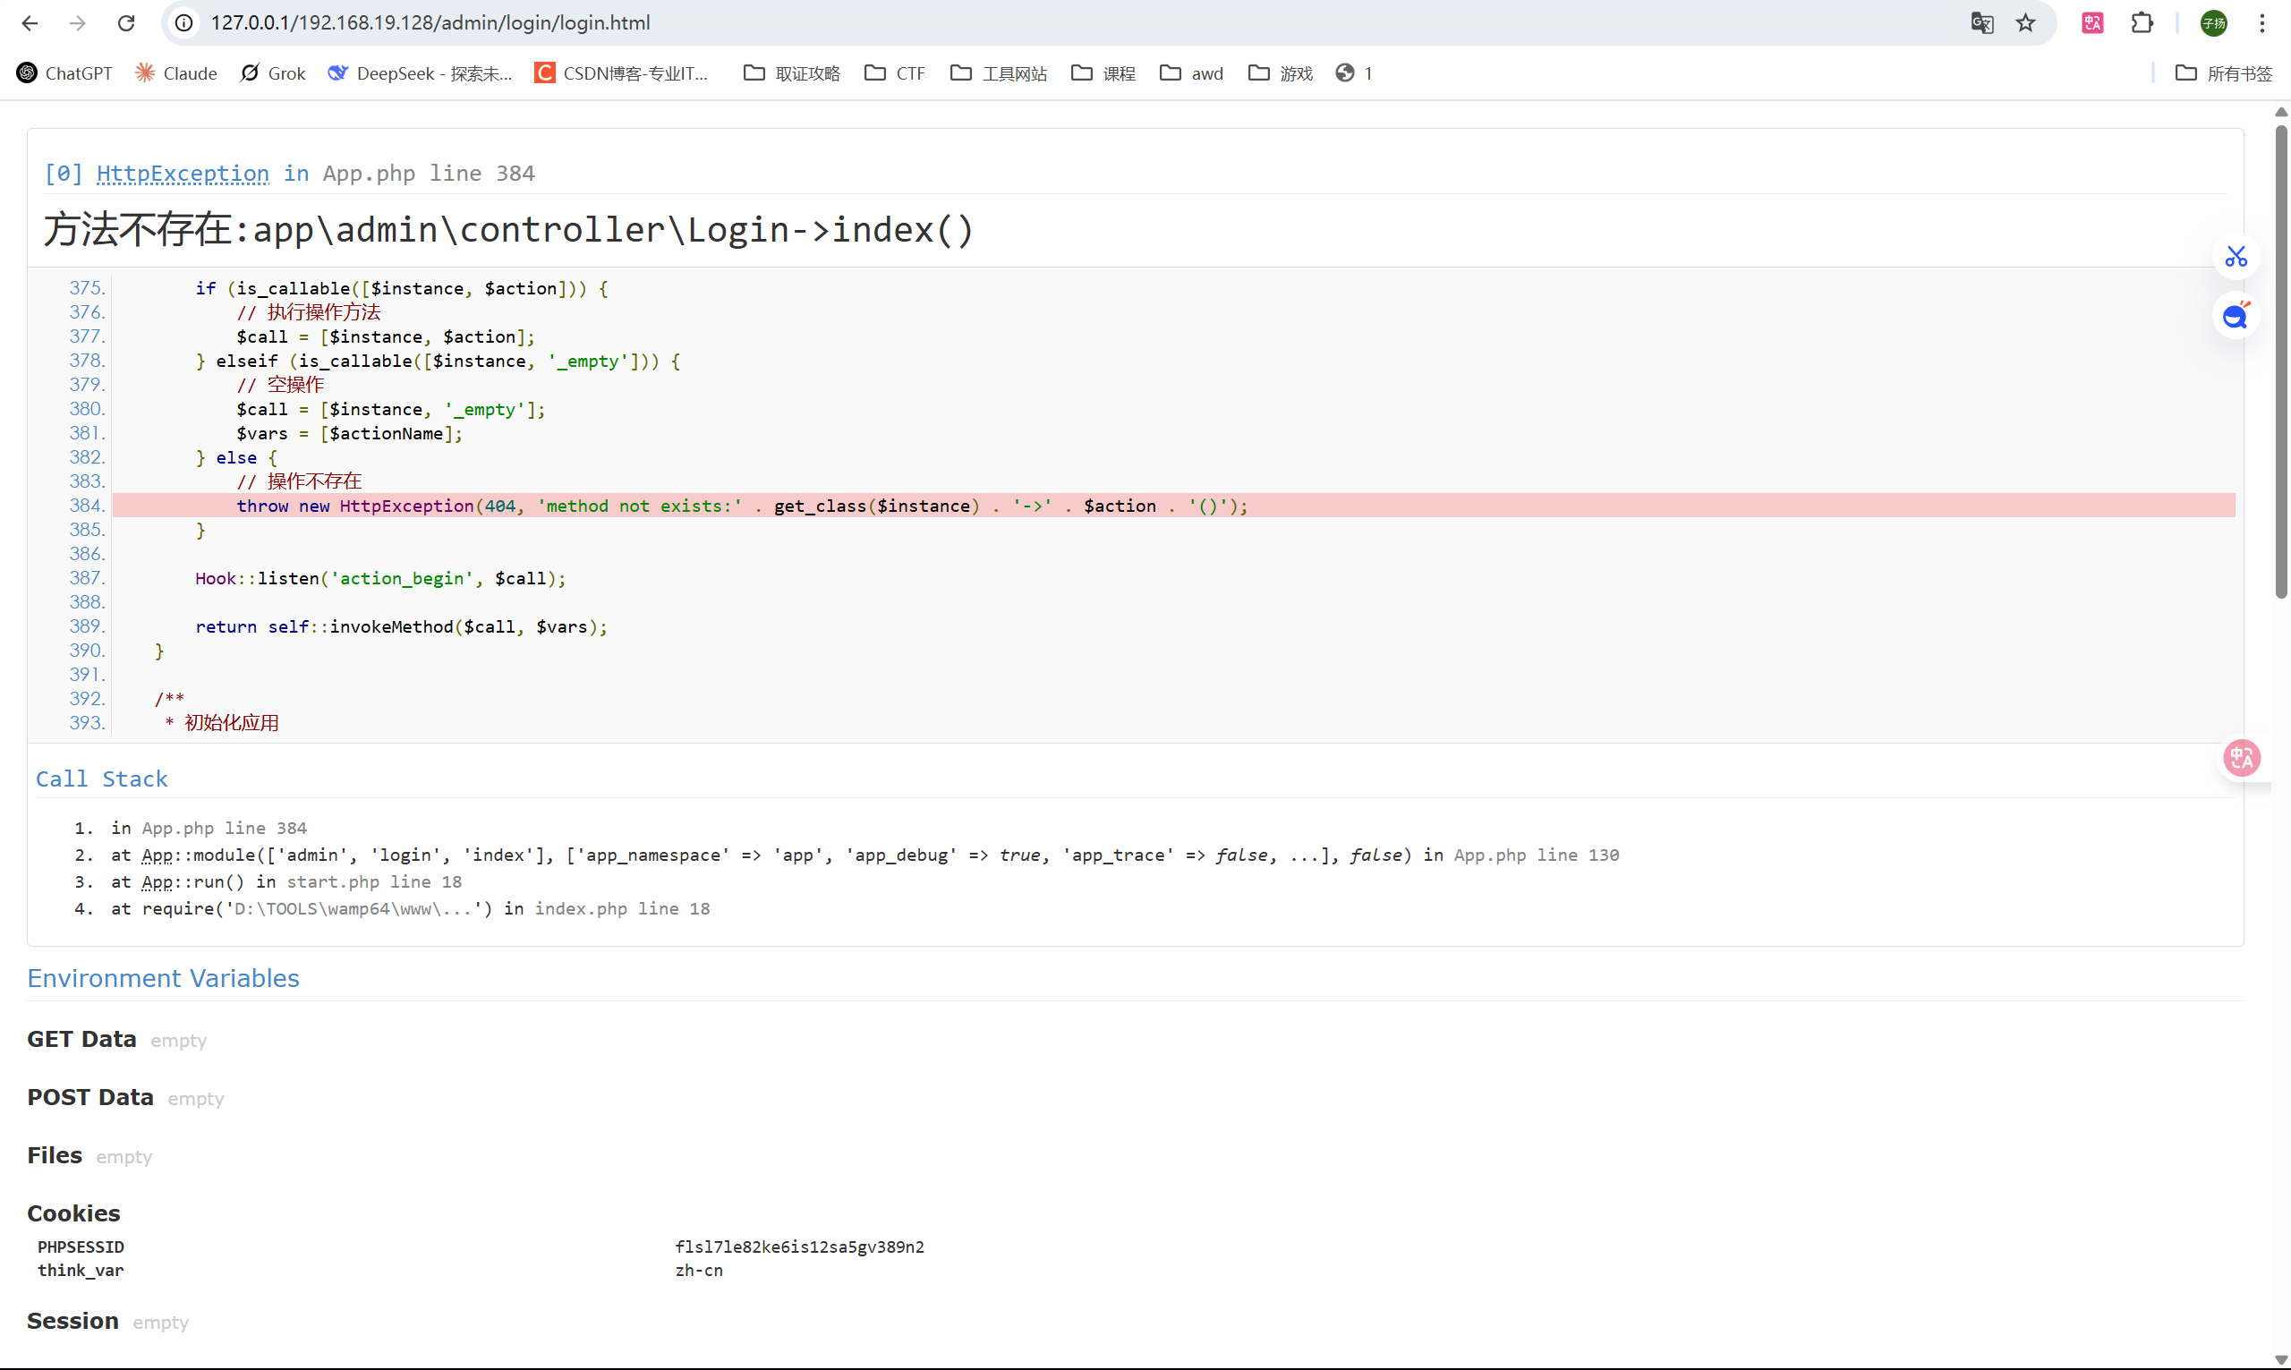Open the Chrome three-dot menu
Image resolution: width=2291 pixels, height=1370 pixels.
(2261, 23)
